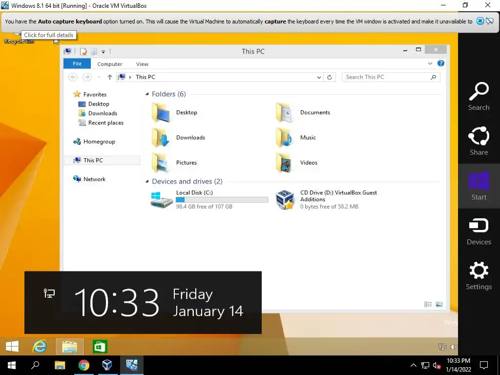
Task: Switch to large icons view layout icon
Action: click(x=439, y=304)
